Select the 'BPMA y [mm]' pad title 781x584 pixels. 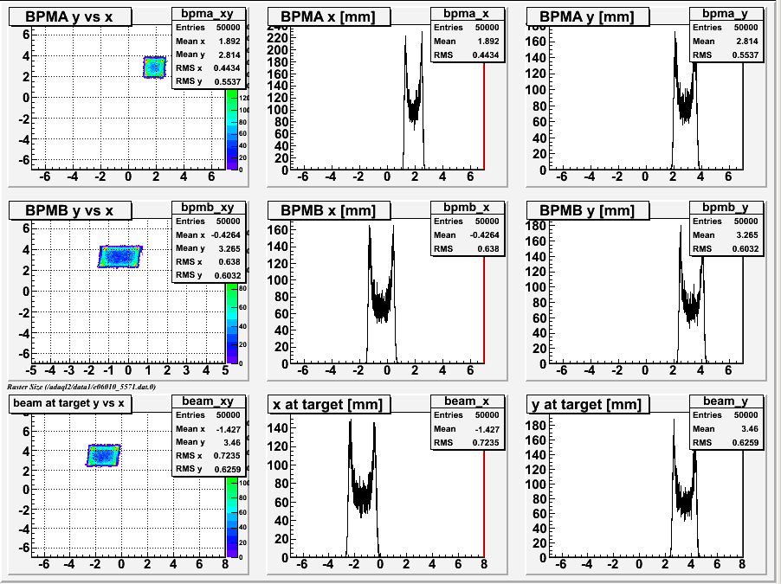pyautogui.click(x=588, y=16)
